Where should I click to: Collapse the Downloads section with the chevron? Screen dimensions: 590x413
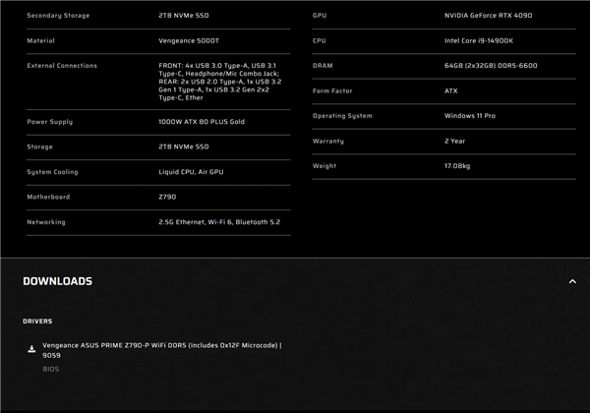tap(572, 282)
